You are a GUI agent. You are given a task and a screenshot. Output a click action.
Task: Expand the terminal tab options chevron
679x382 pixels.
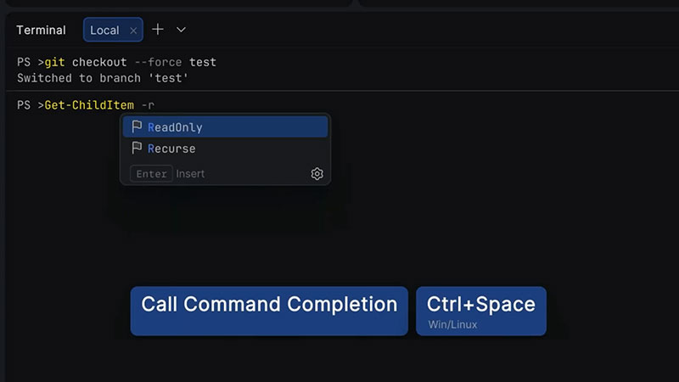coord(181,30)
